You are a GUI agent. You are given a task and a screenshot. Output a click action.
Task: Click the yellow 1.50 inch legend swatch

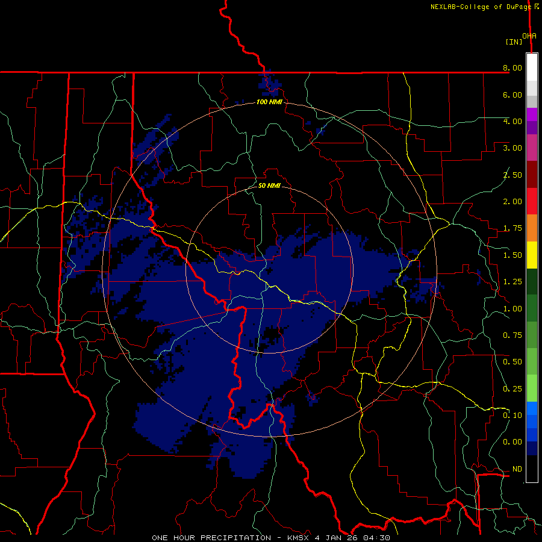[532, 255]
